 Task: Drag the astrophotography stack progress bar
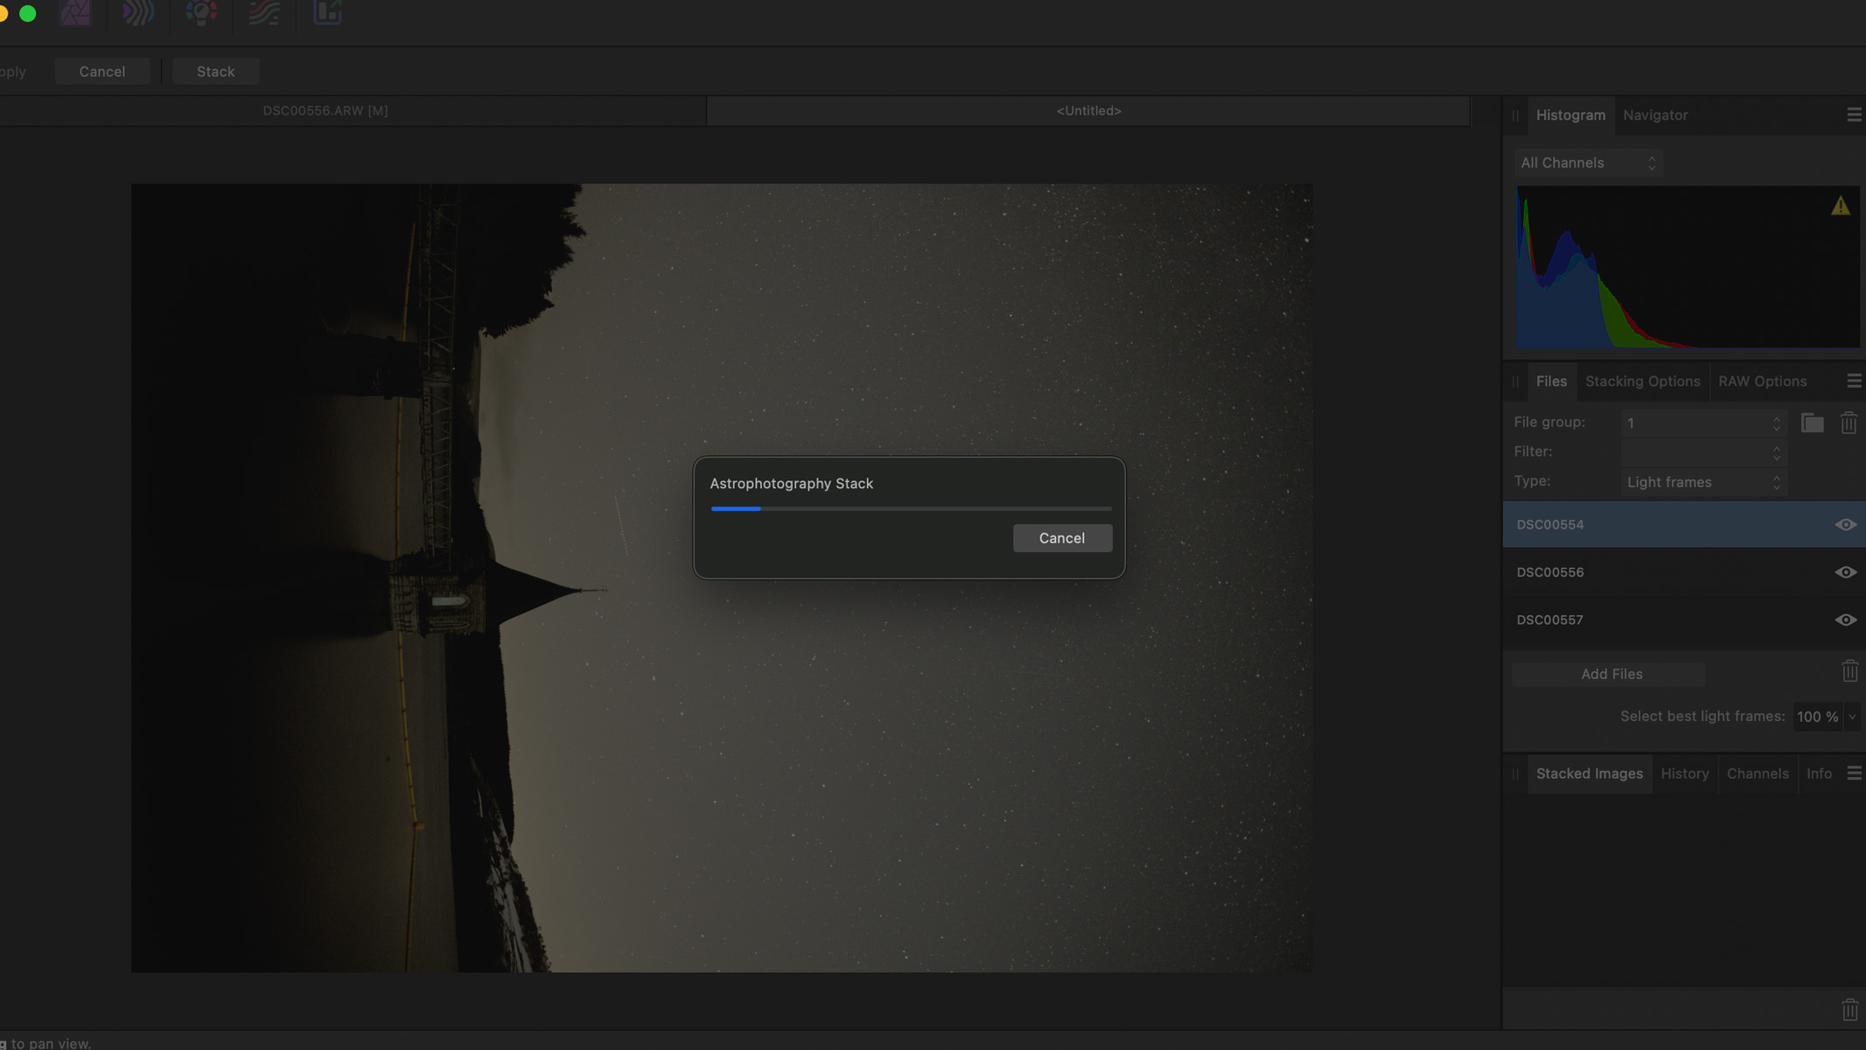point(909,507)
